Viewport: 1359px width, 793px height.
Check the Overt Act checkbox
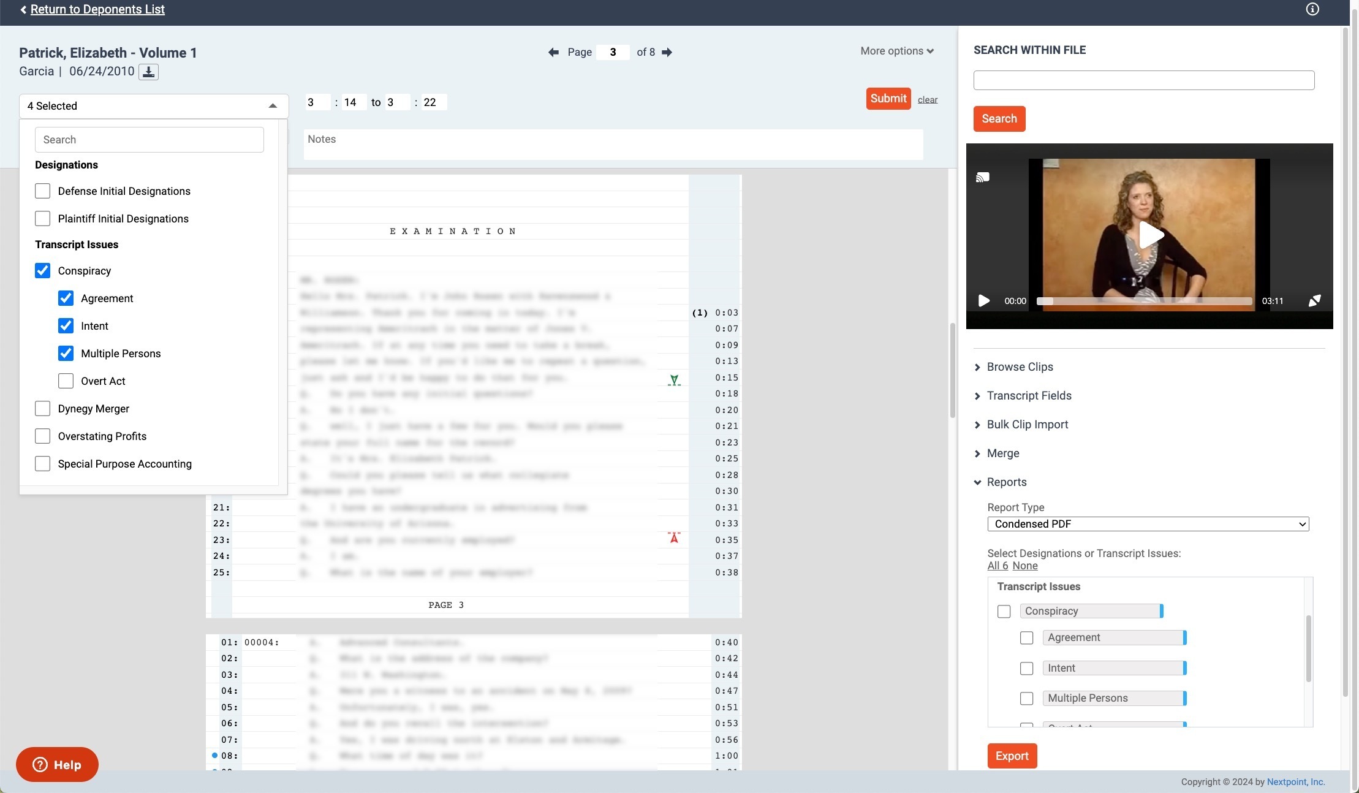click(x=66, y=381)
